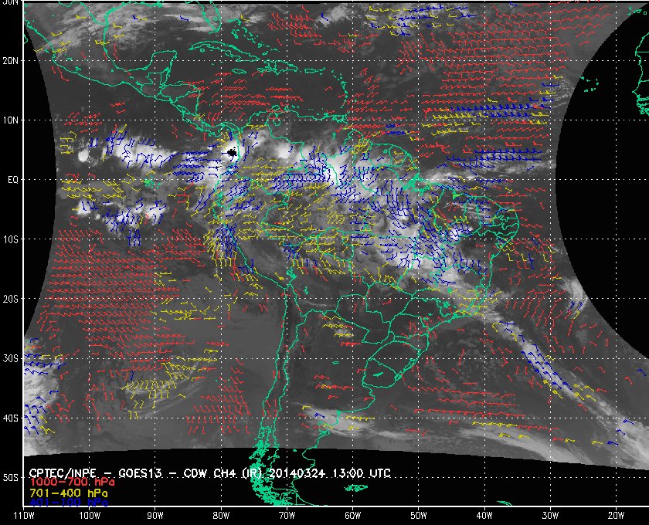
Task: Click the 50W longitude label
Action: point(418,515)
